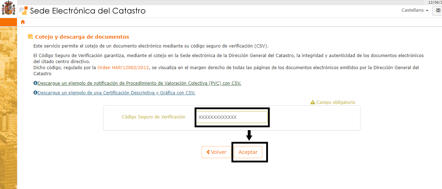442x189 pixels.
Task: Click info icon beside Certificación Descriptiva example
Action: [x=35, y=93]
